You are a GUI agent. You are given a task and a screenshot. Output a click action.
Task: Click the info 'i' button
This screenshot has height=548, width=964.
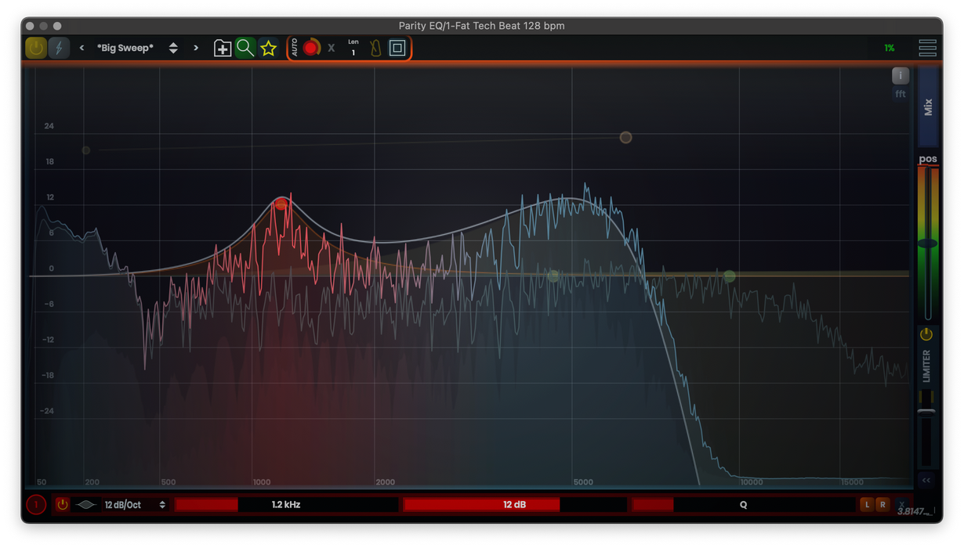901,76
